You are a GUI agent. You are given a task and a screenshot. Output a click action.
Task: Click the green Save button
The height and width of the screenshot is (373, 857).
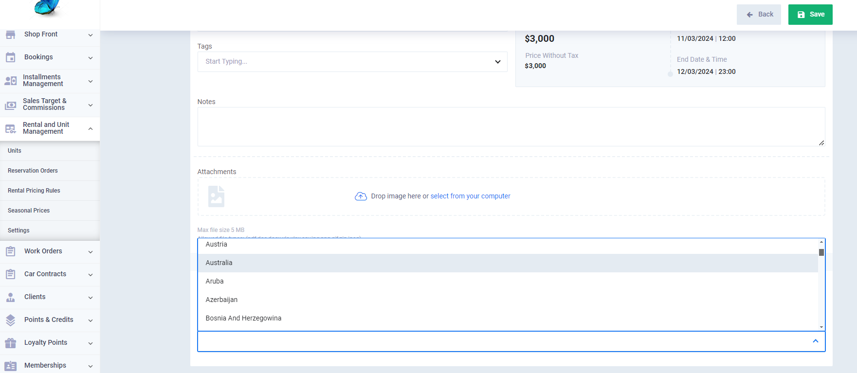pos(810,15)
